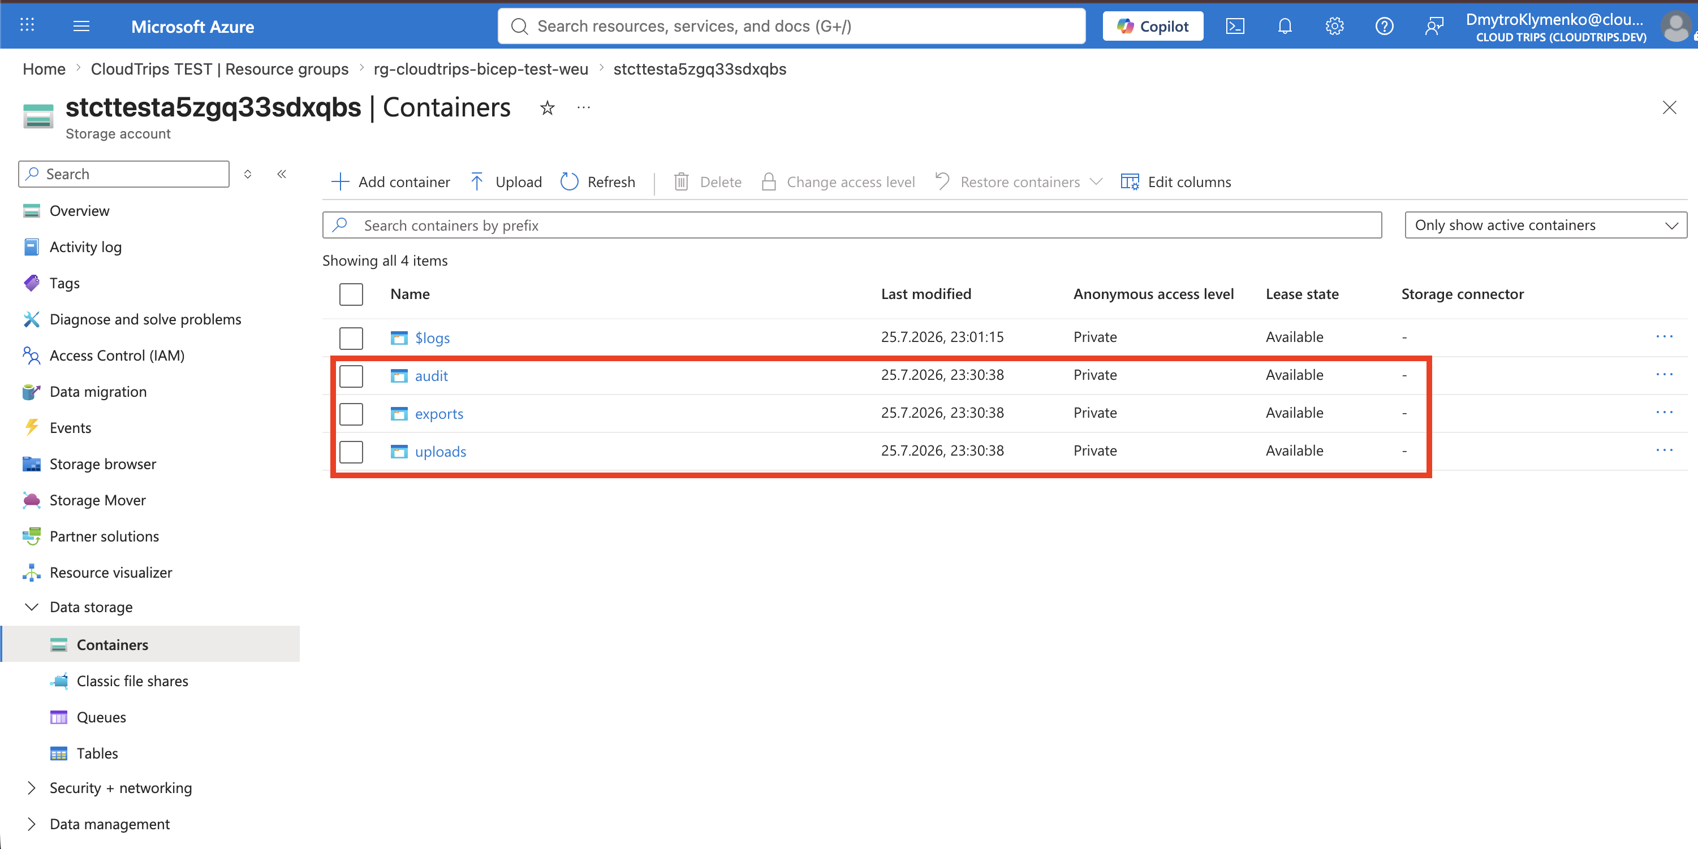The image size is (1698, 849).
Task: Open the Azure portal hamburger menu
Action: pyautogui.click(x=81, y=27)
